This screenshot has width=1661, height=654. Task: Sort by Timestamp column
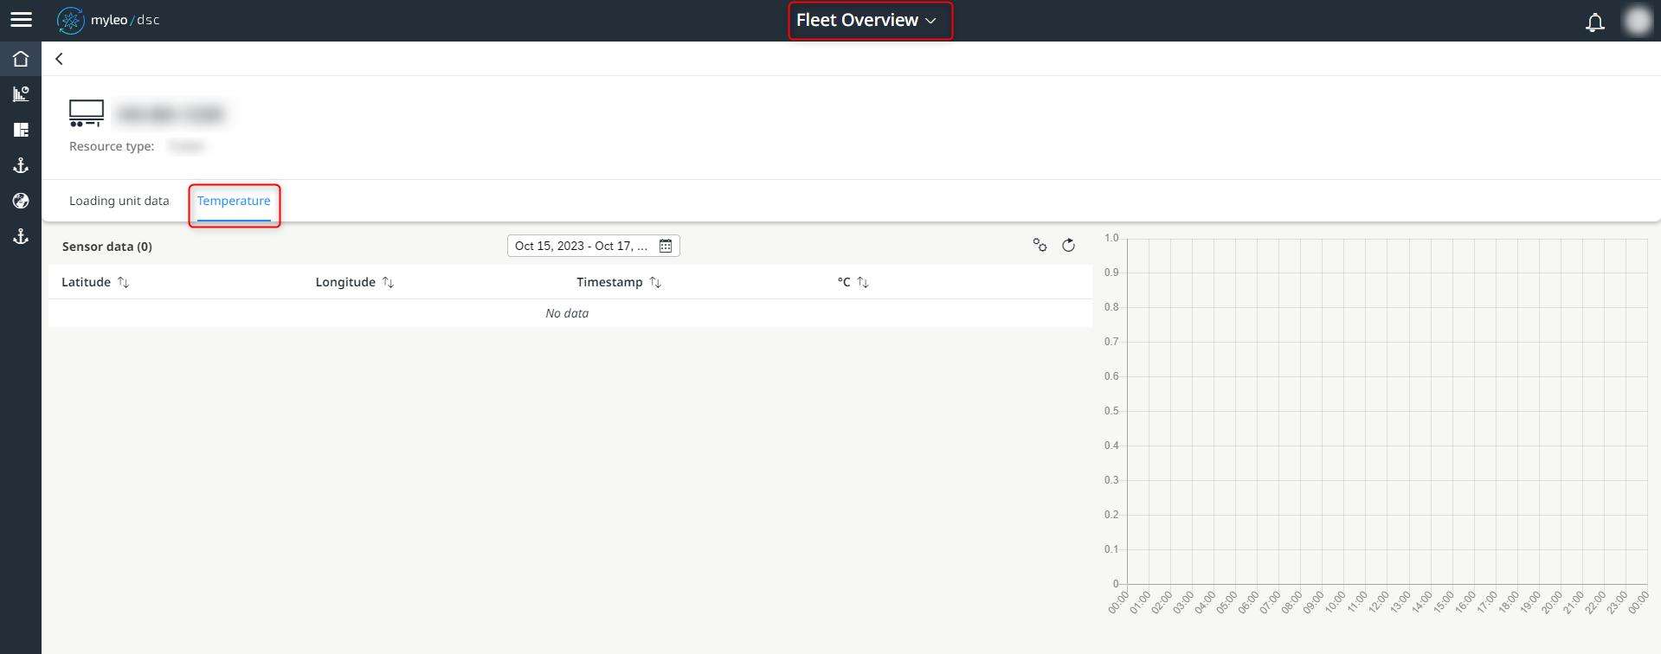pyautogui.click(x=619, y=282)
